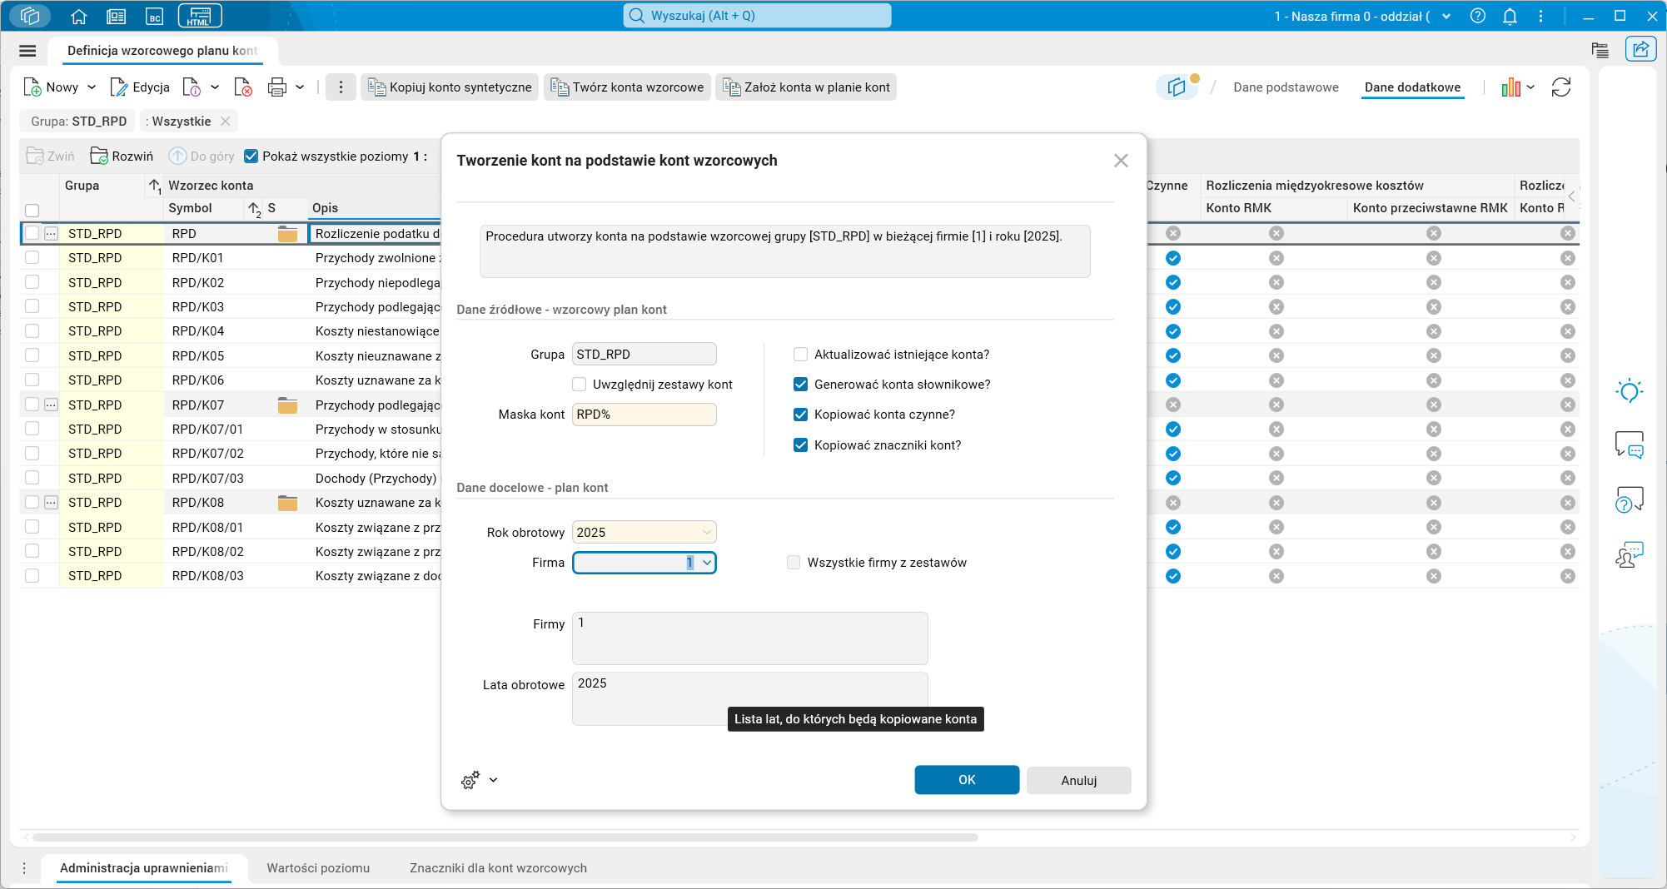Click the Edycja edit tool
This screenshot has width=1667, height=889.
point(140,87)
